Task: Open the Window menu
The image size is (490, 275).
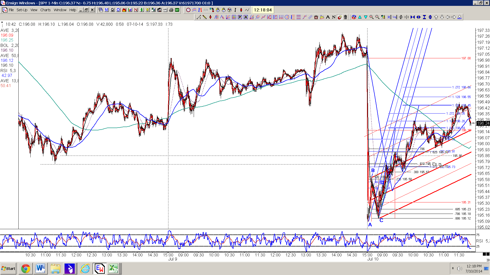Action: pos(60,10)
